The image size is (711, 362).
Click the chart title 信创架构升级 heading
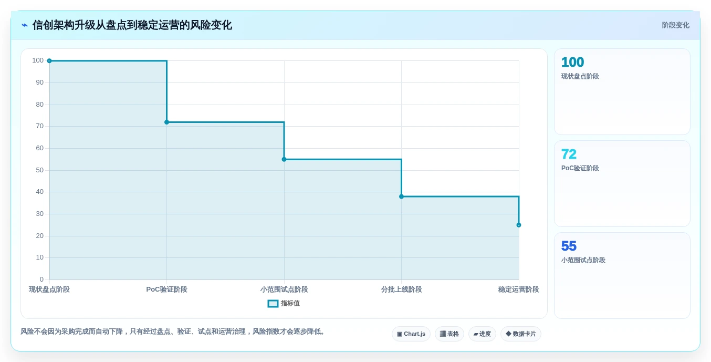[132, 25]
